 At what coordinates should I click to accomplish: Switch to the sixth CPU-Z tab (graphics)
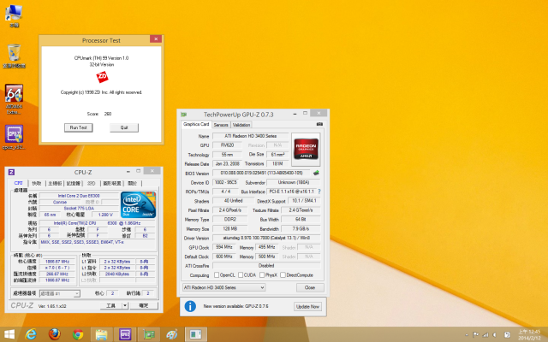(112, 183)
